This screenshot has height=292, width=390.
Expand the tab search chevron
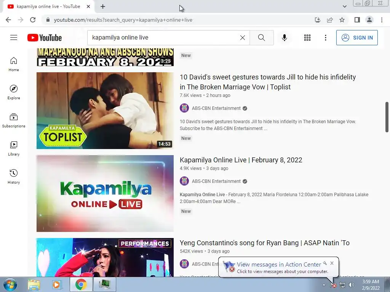344,6
